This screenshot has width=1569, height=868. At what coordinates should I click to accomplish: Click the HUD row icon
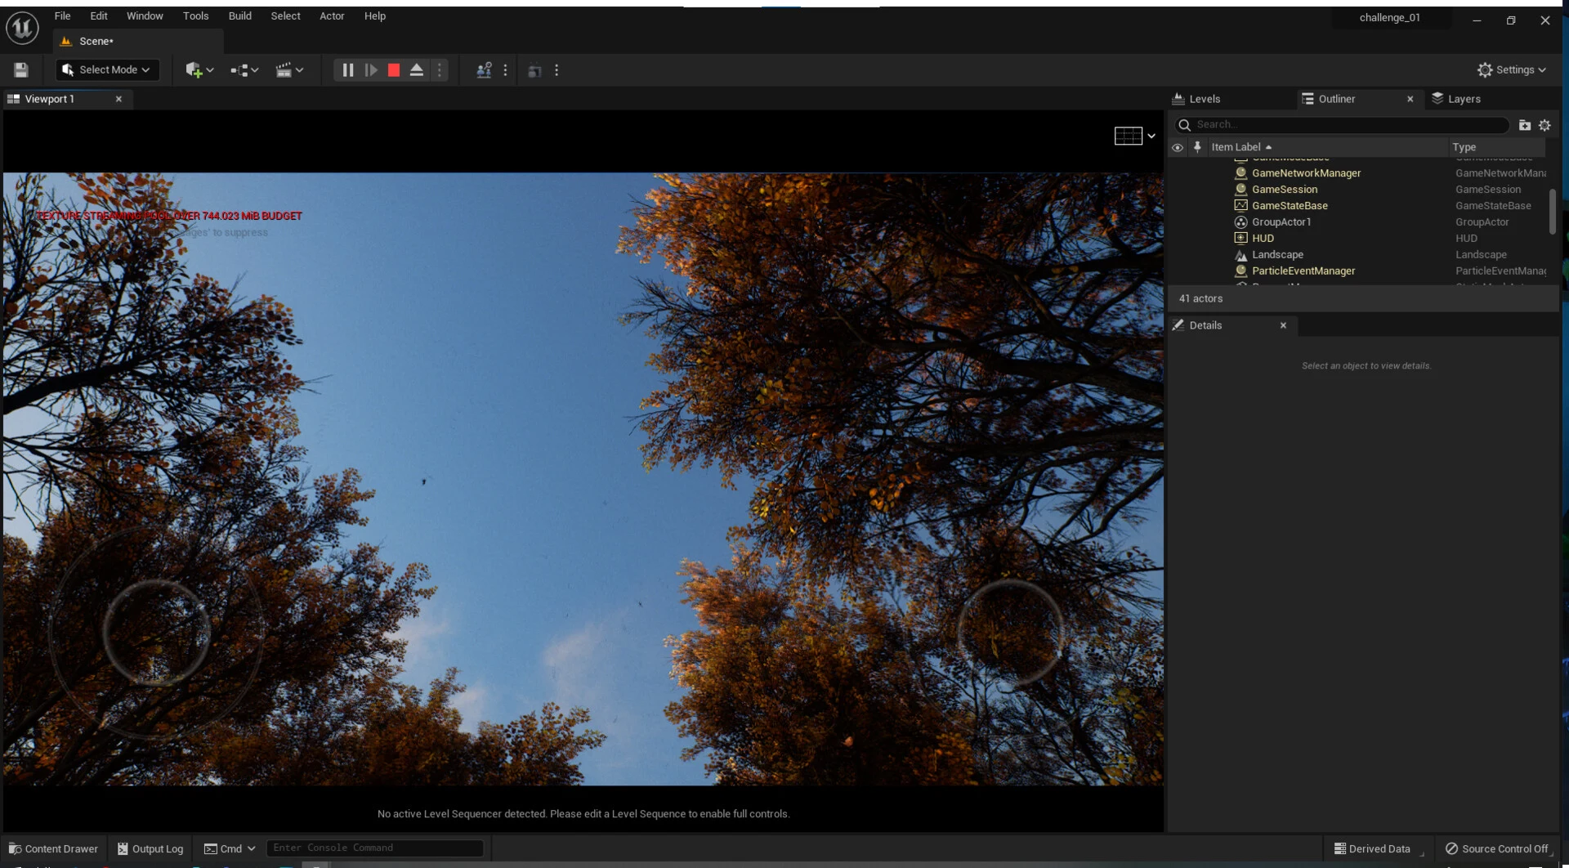tap(1240, 239)
